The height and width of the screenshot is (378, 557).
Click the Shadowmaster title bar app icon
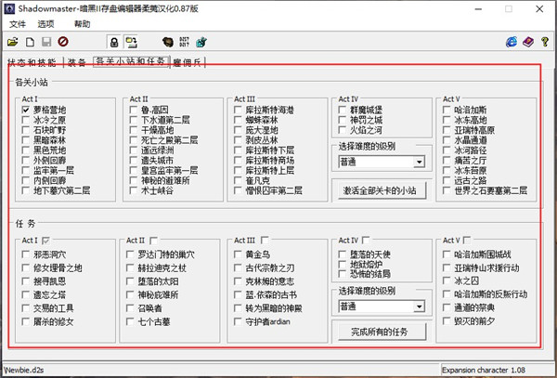[10, 8]
